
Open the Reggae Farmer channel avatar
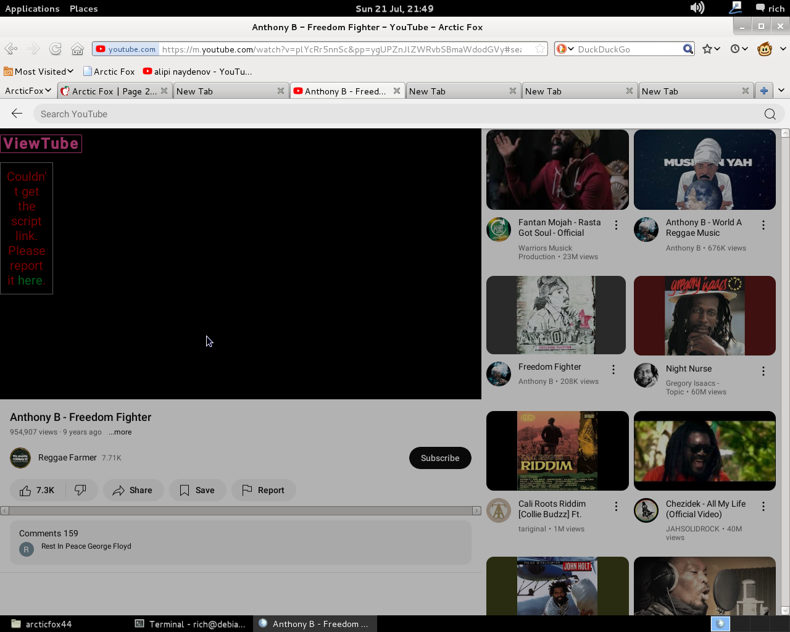click(x=20, y=458)
